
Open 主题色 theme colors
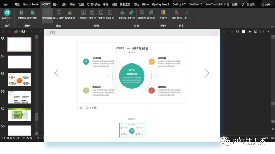(x=163, y=15)
